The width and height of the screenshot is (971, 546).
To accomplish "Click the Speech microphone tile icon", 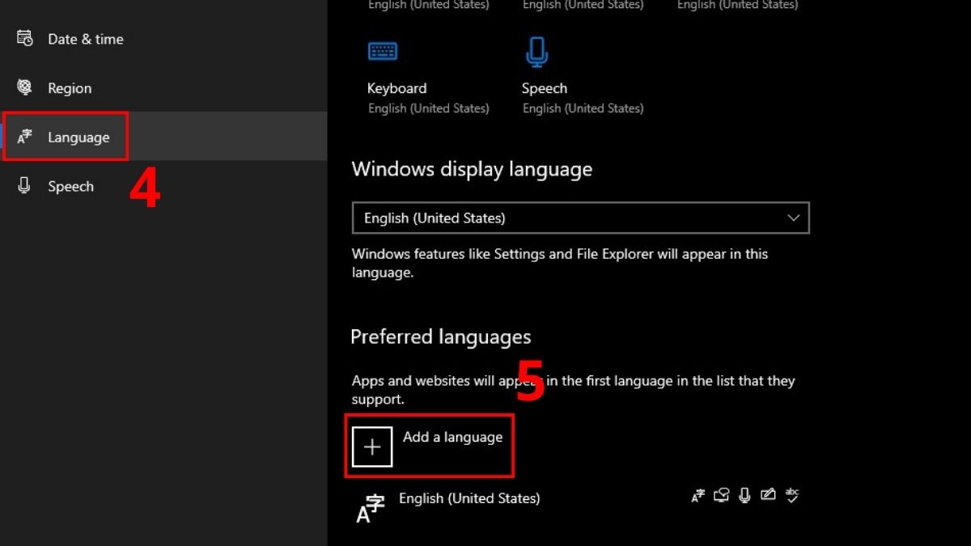I will click(536, 51).
